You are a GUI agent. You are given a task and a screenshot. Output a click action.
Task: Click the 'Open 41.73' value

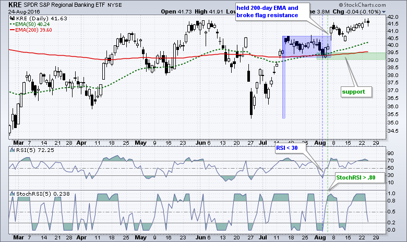(176, 11)
